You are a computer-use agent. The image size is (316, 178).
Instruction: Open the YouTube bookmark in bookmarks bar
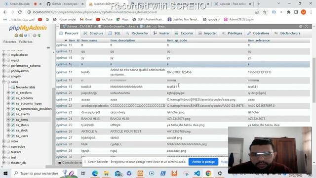coord(104,19)
